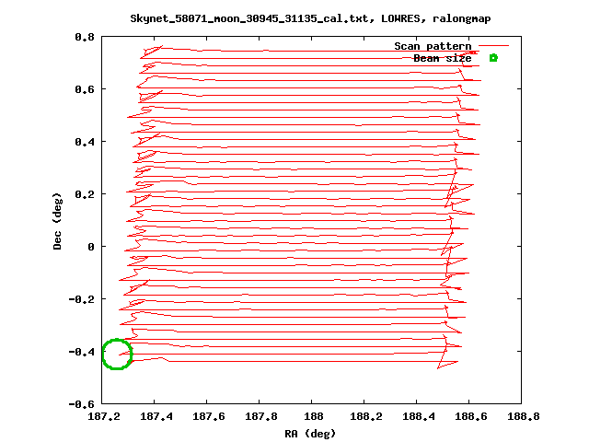589x442 pixels.
Task: Click the 188.4 x-axis tick label
Action: (x=419, y=416)
